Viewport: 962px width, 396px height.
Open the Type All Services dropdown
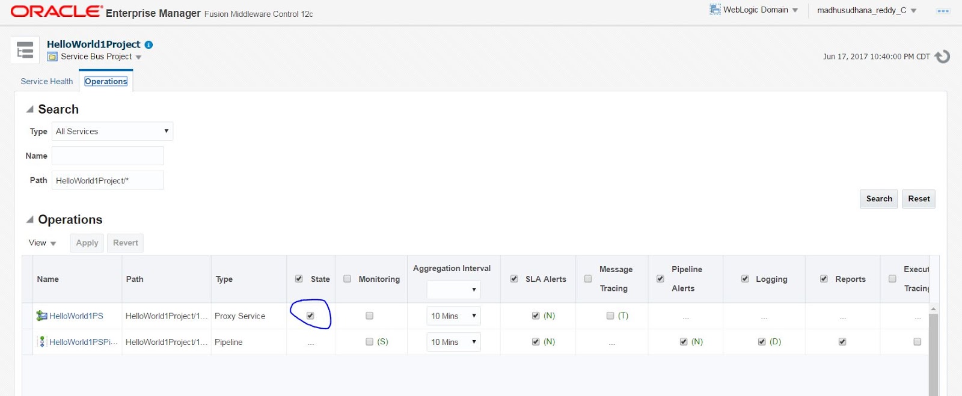tap(112, 131)
